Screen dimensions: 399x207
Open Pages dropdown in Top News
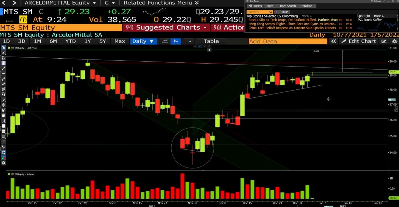click(271, 6)
